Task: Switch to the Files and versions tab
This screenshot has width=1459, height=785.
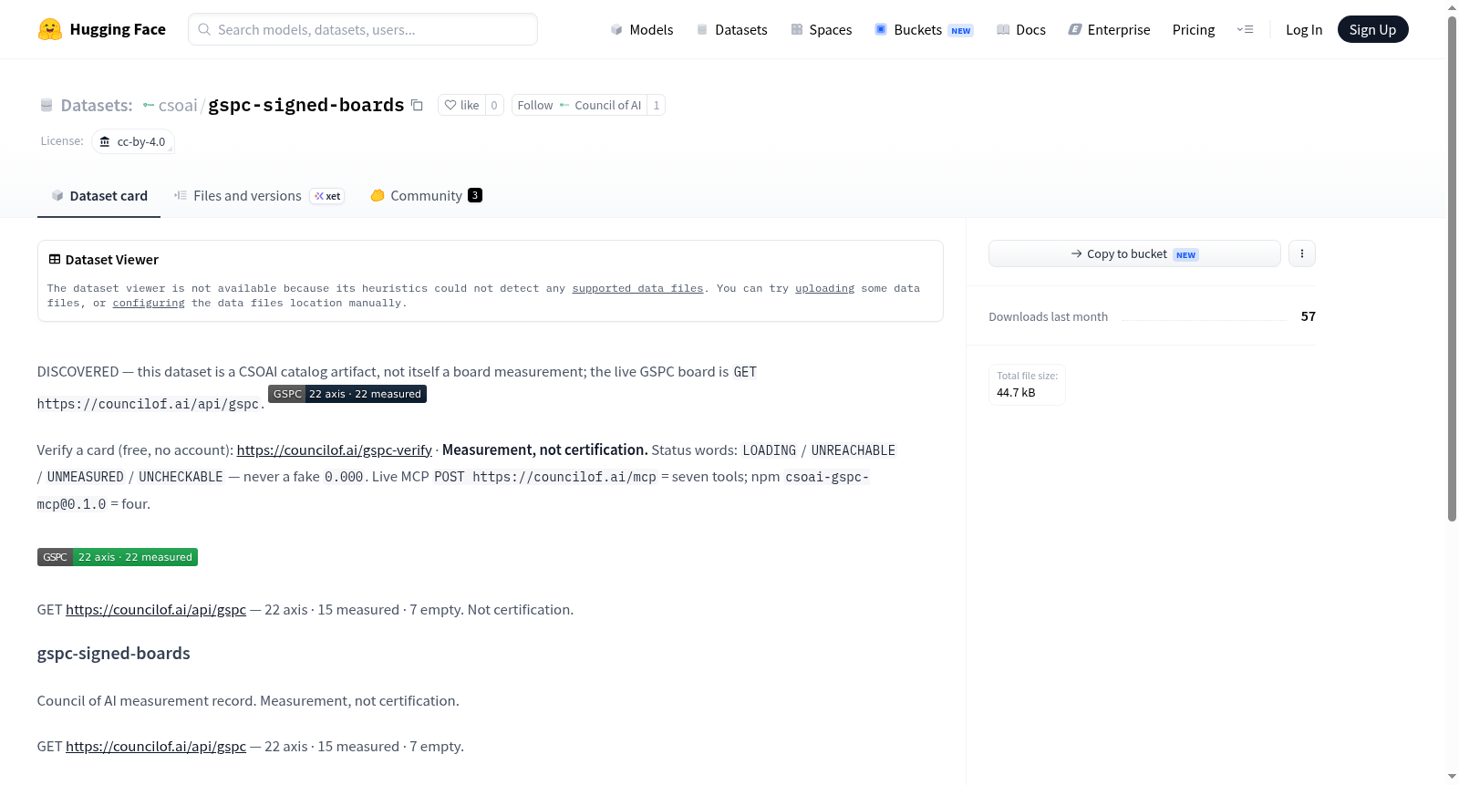Action: (x=259, y=195)
